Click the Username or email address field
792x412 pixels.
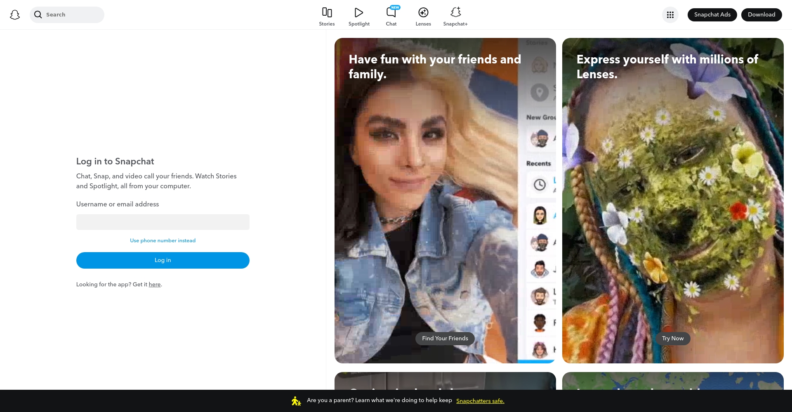163,222
